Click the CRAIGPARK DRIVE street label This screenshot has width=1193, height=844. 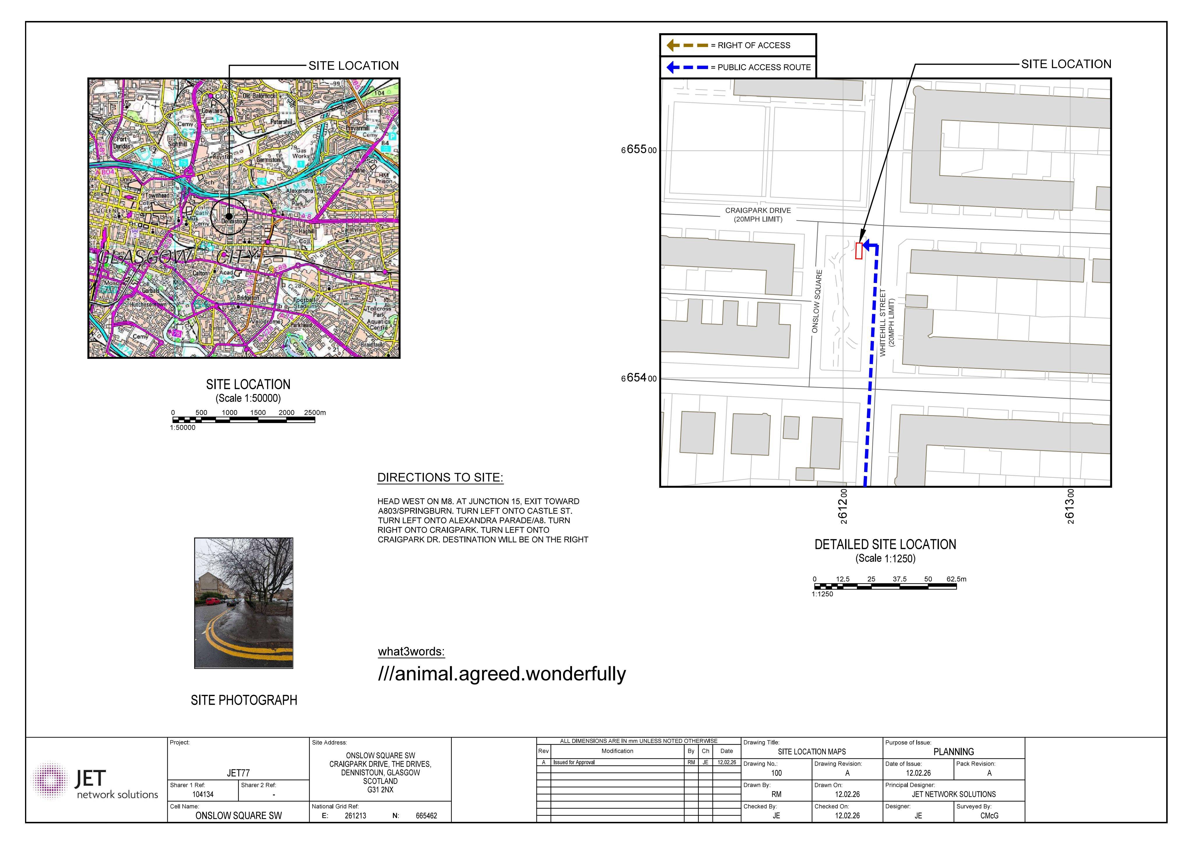tap(758, 210)
